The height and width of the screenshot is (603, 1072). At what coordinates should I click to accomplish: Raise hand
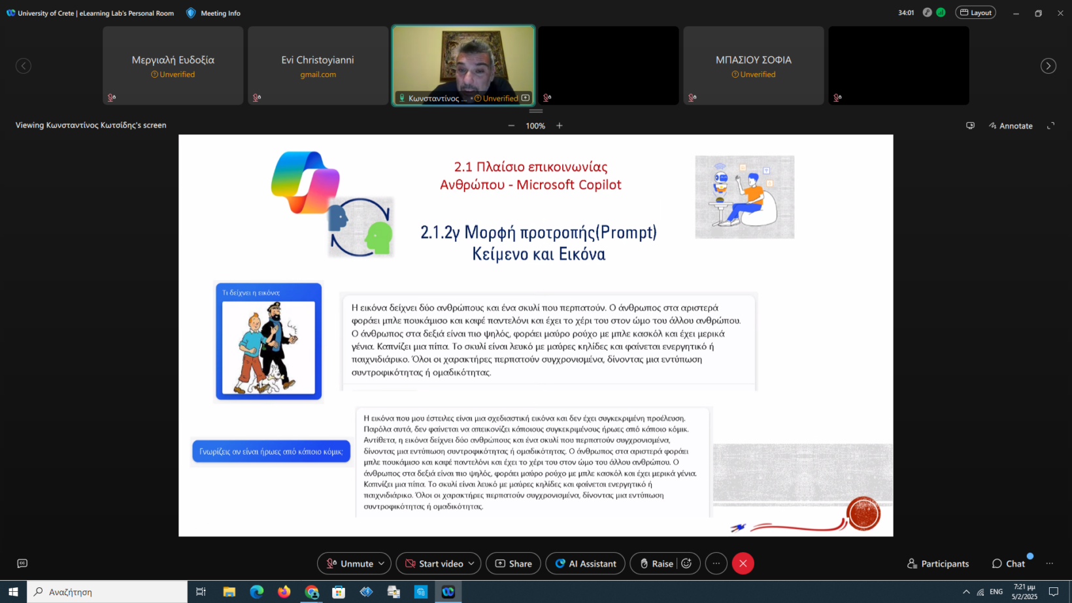(x=656, y=563)
